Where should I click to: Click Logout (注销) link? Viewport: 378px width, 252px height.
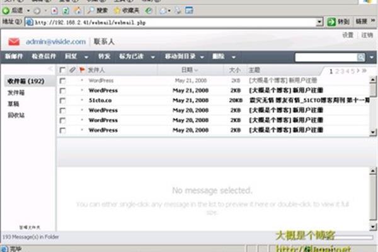pyautogui.click(x=367, y=35)
